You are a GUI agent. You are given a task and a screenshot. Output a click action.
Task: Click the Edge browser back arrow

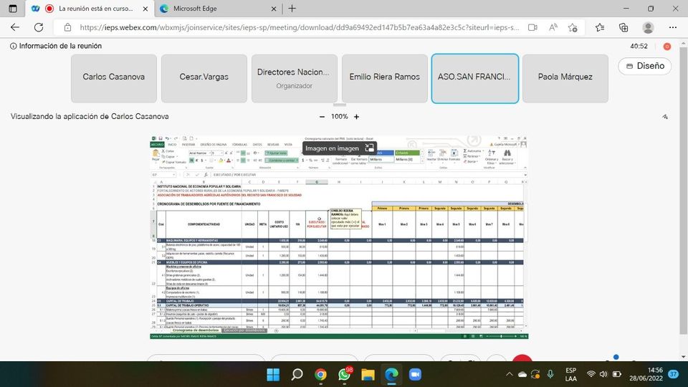pyautogui.click(x=16, y=27)
